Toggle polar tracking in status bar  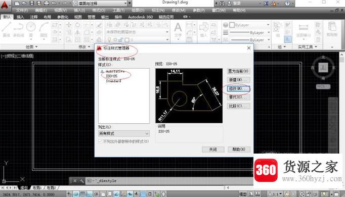96,194
